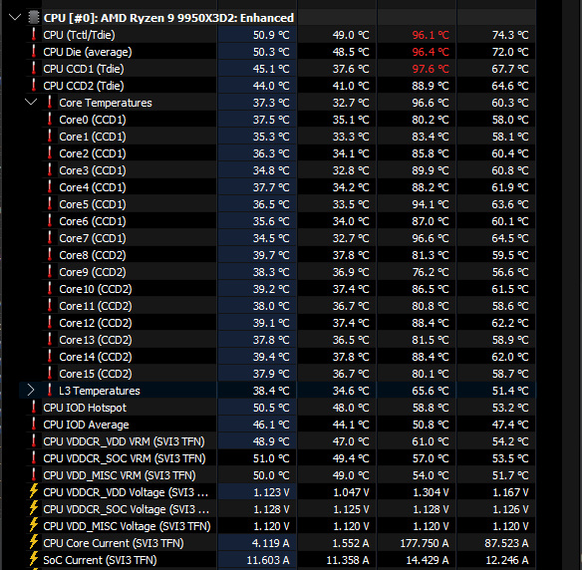Click thermometer icon of Core7 (CCD1)
Image resolution: width=582 pixels, height=570 pixels.
pos(50,238)
